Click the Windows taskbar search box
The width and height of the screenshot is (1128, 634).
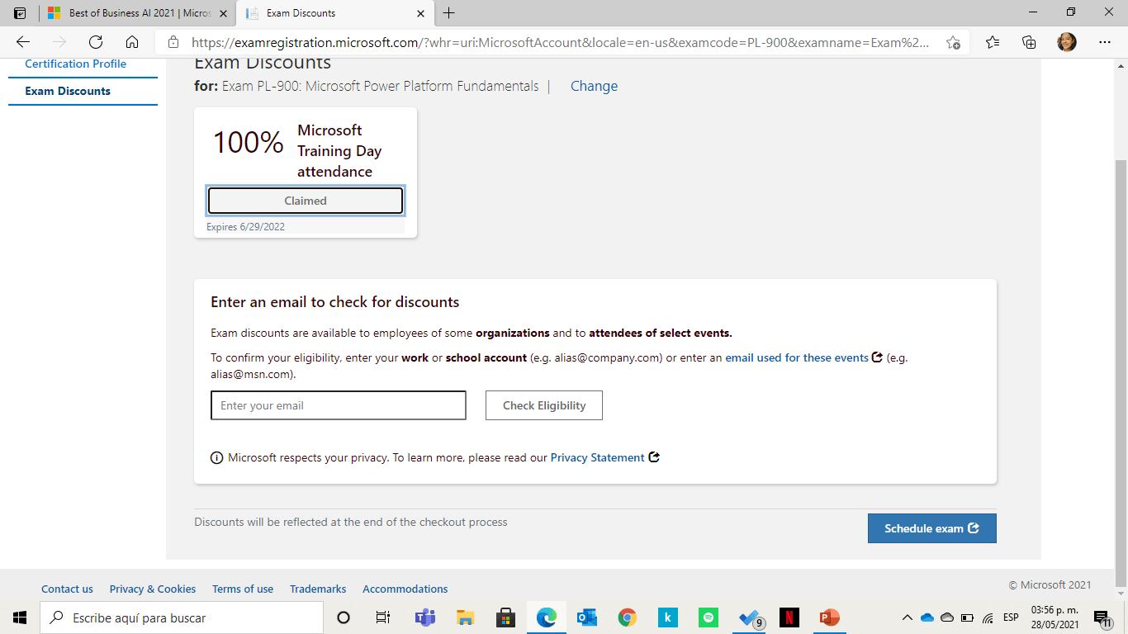[182, 617]
